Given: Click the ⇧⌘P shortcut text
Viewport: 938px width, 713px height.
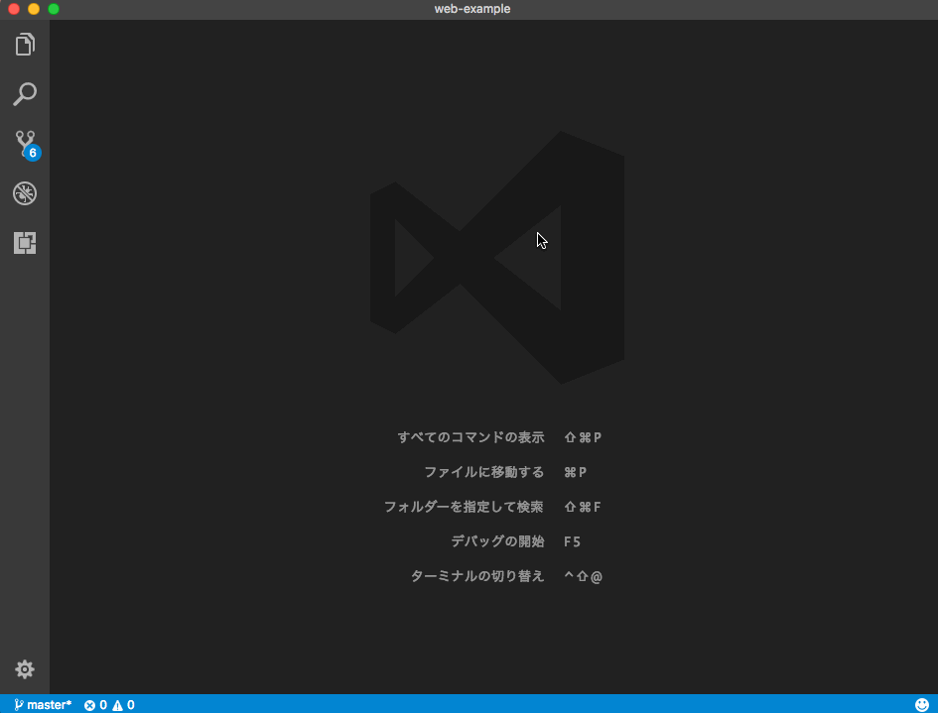Looking at the screenshot, I should tap(583, 437).
